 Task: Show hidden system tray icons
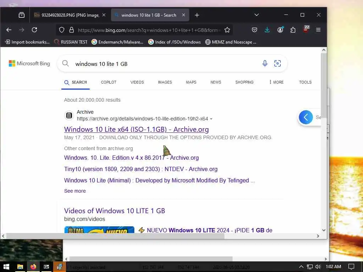point(301,267)
